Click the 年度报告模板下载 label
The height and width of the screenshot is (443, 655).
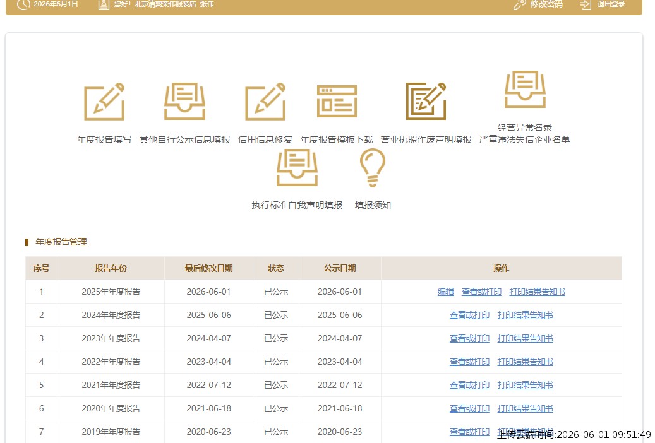[337, 139]
